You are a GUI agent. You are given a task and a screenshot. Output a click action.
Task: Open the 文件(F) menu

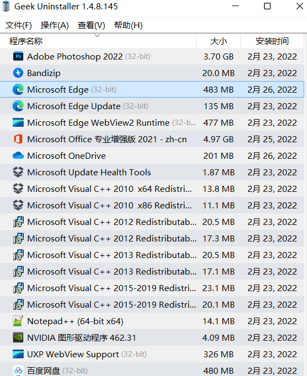click(18, 25)
